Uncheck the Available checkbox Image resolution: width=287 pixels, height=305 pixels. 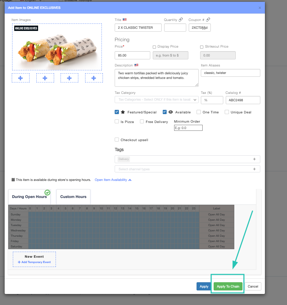pos(165,112)
